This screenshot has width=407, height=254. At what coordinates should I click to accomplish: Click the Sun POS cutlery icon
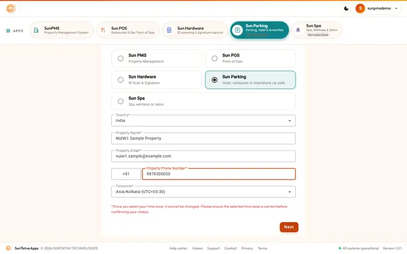[103, 30]
